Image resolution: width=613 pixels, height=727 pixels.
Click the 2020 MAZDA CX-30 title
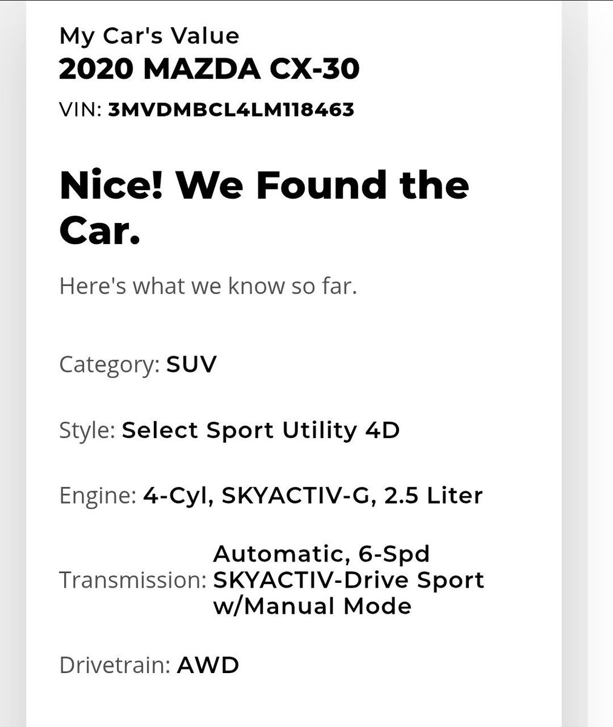point(209,70)
